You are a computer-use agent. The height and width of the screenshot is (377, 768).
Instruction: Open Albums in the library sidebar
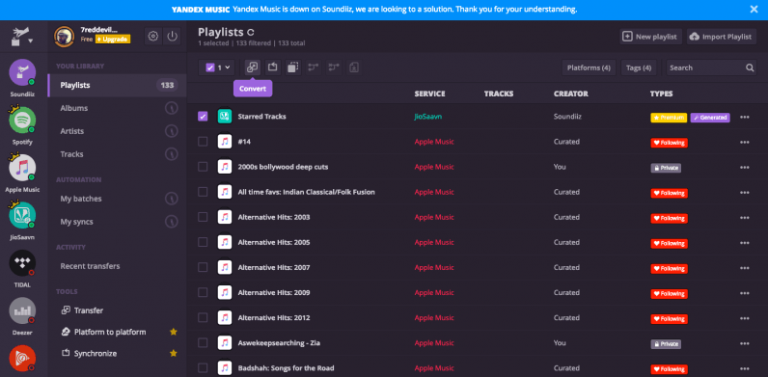pos(117,108)
